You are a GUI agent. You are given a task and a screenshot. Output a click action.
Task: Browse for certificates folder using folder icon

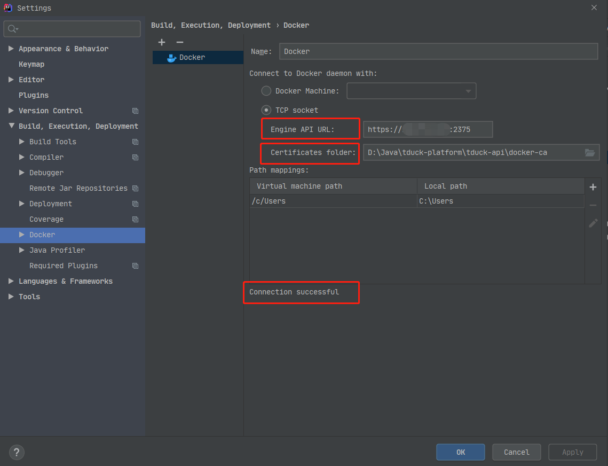(x=589, y=153)
